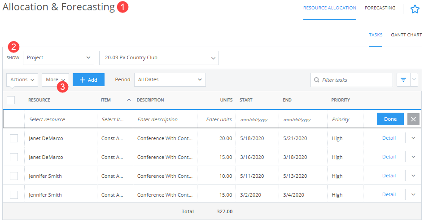Click the Add button

(88, 80)
